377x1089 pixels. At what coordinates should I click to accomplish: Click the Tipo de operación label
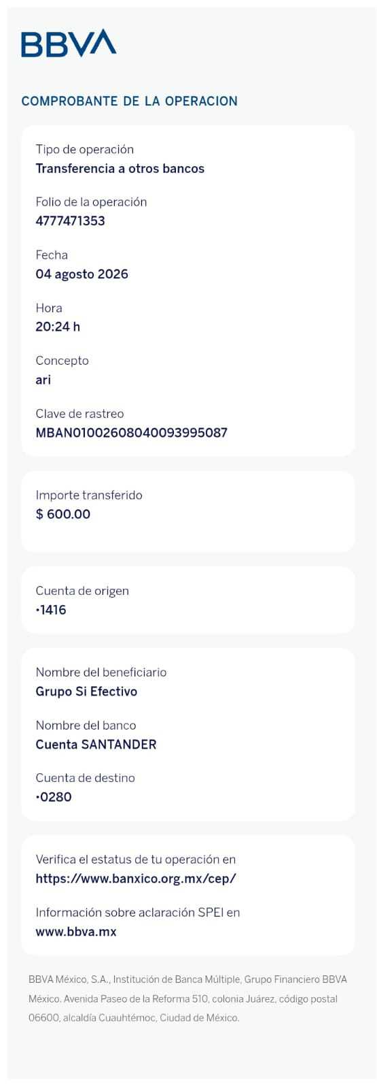coord(84,150)
